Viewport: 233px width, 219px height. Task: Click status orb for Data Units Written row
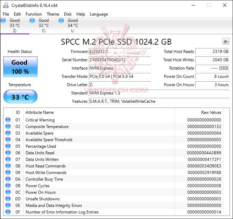(8, 159)
